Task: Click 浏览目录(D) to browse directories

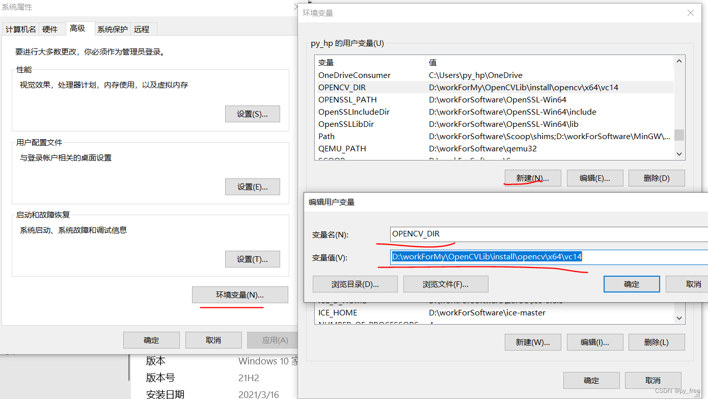Action: [355, 284]
